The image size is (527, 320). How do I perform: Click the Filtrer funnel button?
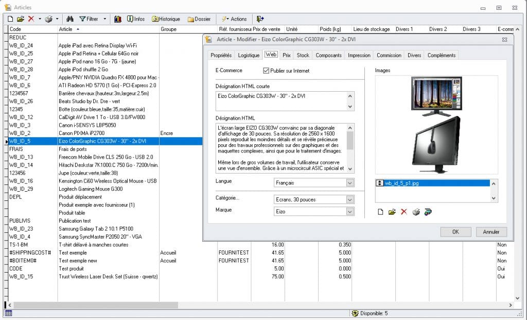[x=89, y=19]
